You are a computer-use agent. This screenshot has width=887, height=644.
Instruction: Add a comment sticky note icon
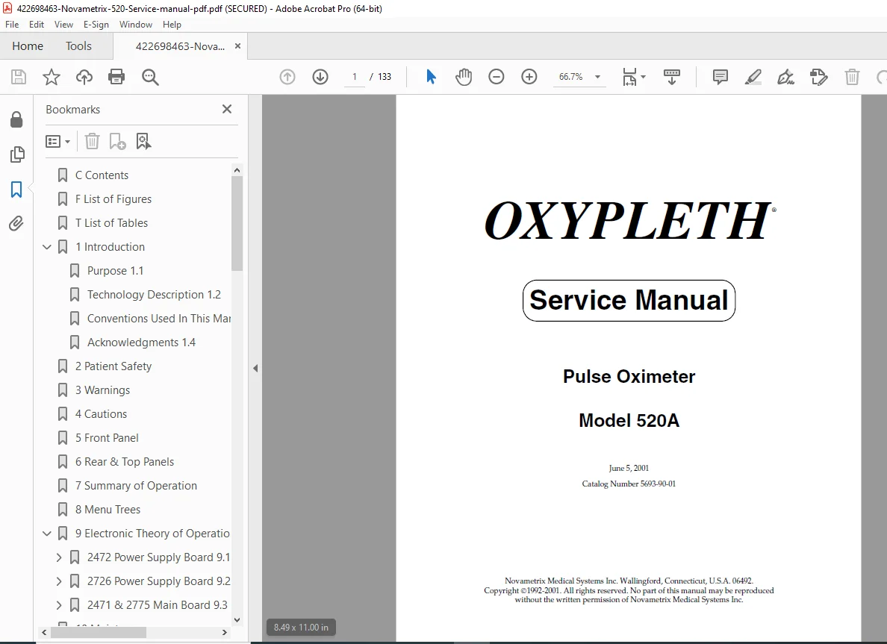pyautogui.click(x=720, y=77)
